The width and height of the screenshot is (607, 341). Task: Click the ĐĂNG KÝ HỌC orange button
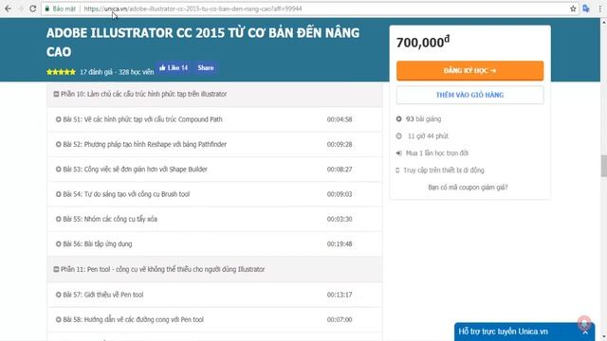point(470,71)
